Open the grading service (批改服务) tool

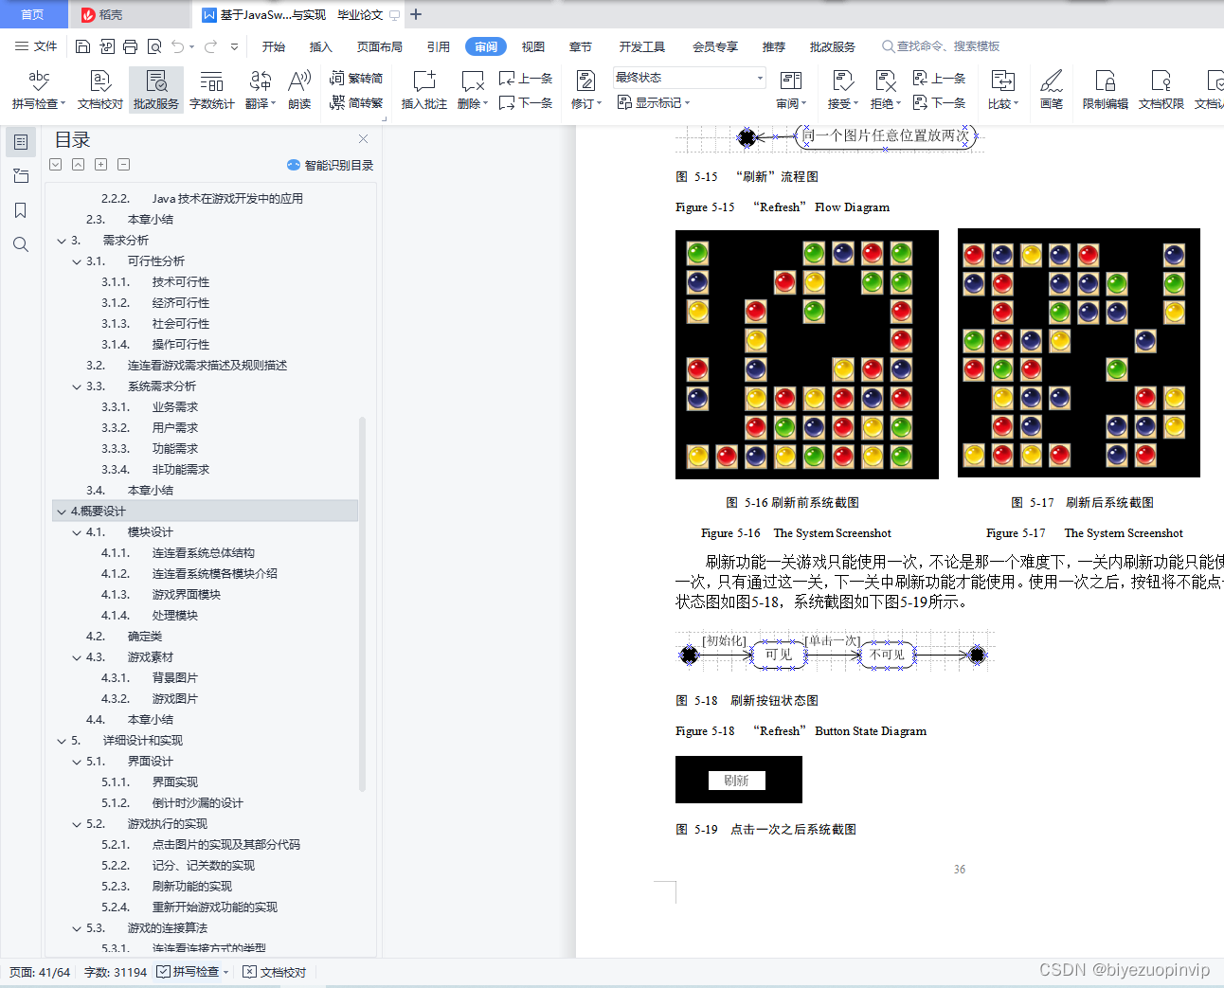(x=156, y=90)
